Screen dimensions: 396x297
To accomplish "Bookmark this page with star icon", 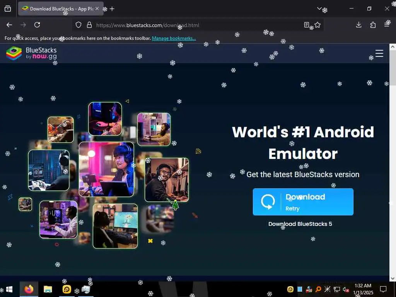I will pos(317,25).
